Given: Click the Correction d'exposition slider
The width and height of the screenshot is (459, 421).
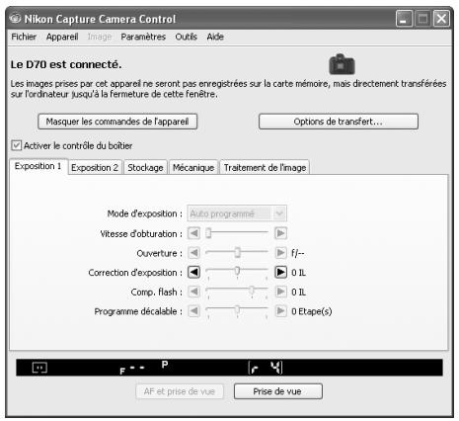Looking at the screenshot, I should (x=237, y=273).
